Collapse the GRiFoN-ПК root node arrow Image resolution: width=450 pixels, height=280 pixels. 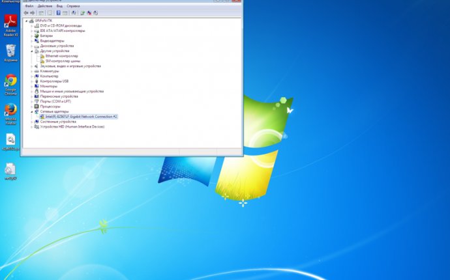click(x=26, y=21)
